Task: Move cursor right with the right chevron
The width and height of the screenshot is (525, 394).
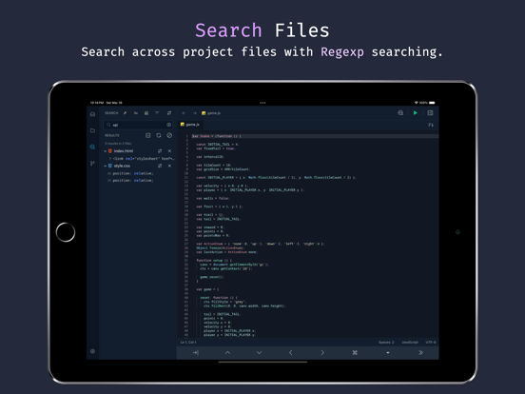Action: pyautogui.click(x=322, y=353)
